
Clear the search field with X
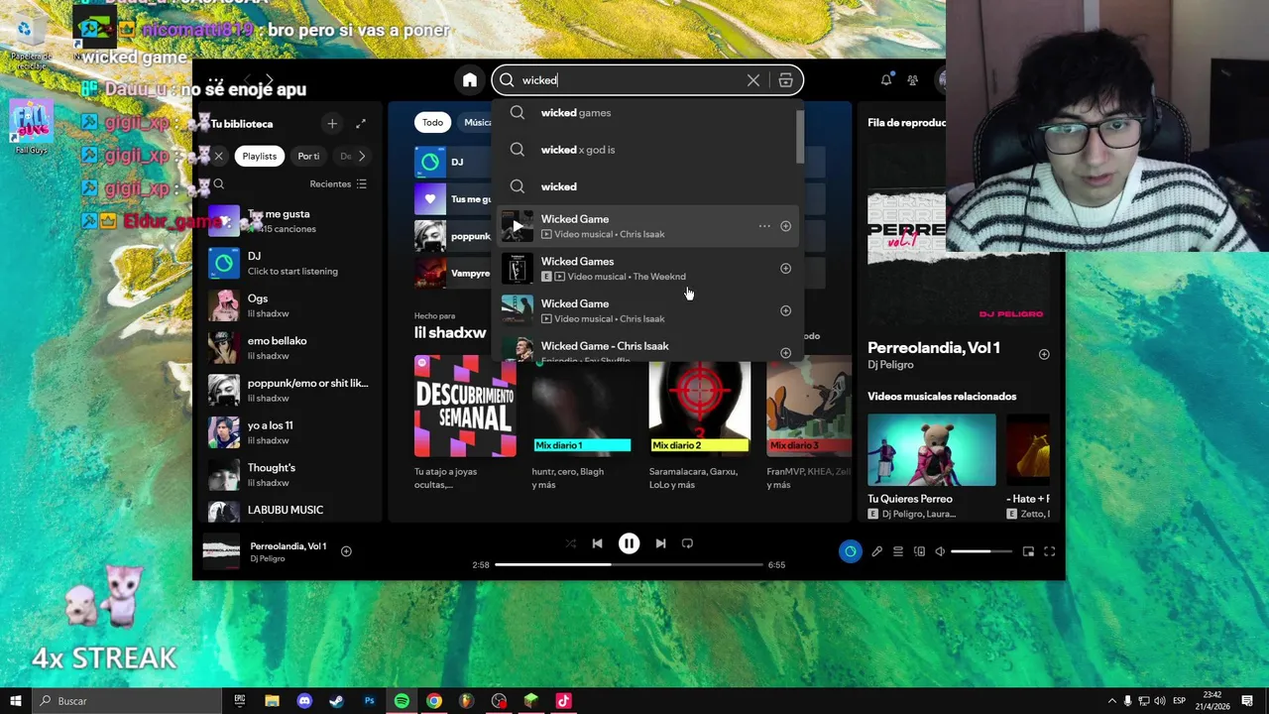(x=753, y=80)
